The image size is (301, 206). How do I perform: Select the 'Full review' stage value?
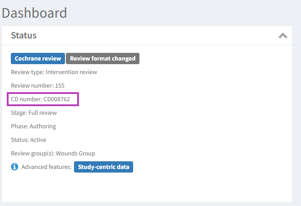tap(42, 112)
